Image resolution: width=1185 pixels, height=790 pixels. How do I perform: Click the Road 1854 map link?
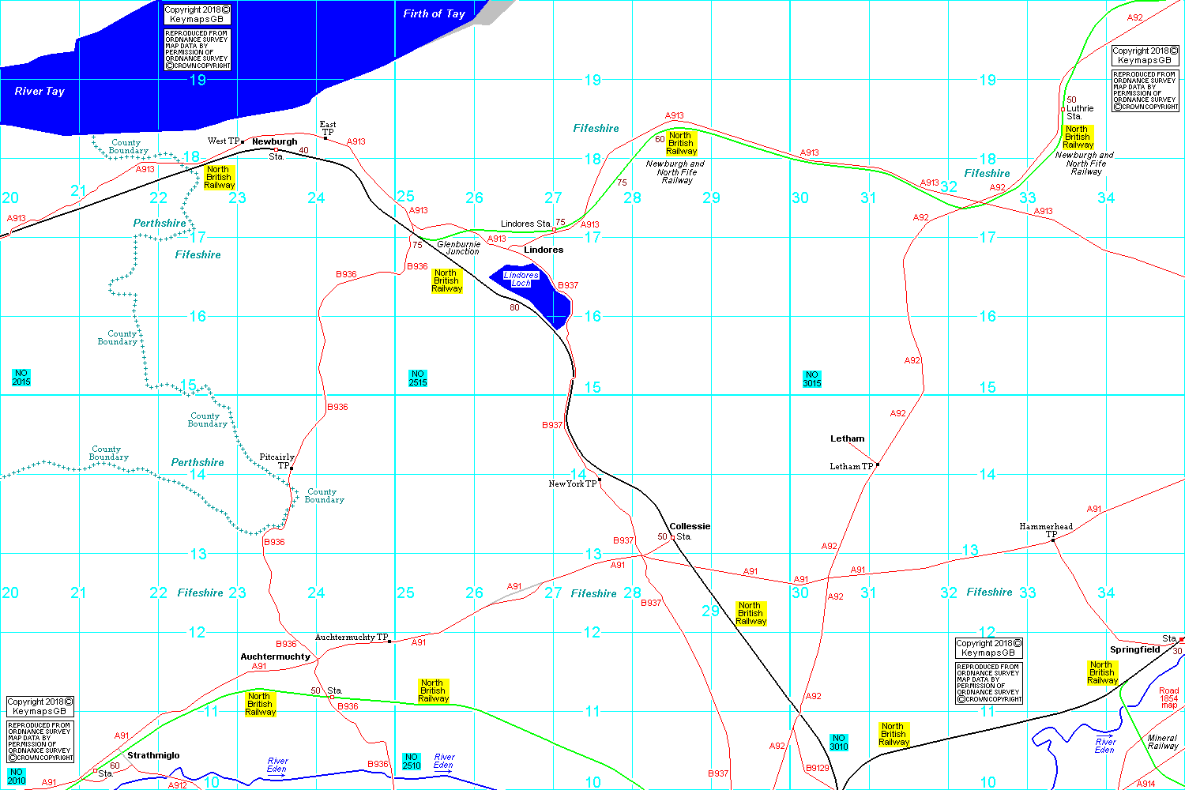tap(1168, 698)
